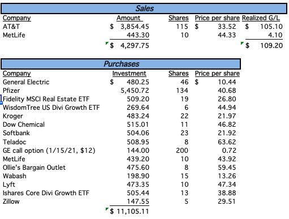Screen dimensions: 289x219
Task: Select the Fidelity MSCI Real Estate ETF cell
Action: coord(46,99)
